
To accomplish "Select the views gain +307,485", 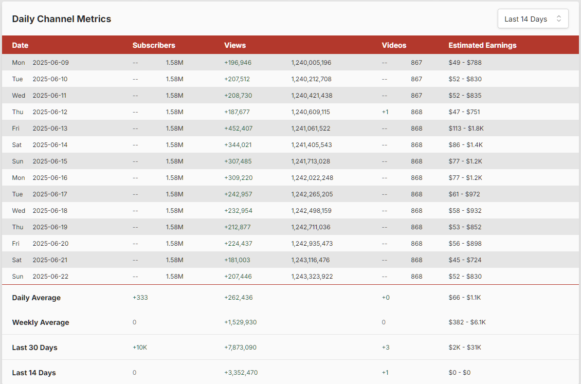I will point(238,161).
